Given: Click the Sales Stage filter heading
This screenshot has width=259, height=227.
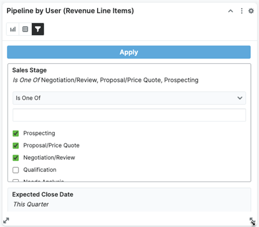Looking at the screenshot, I should click(29, 70).
